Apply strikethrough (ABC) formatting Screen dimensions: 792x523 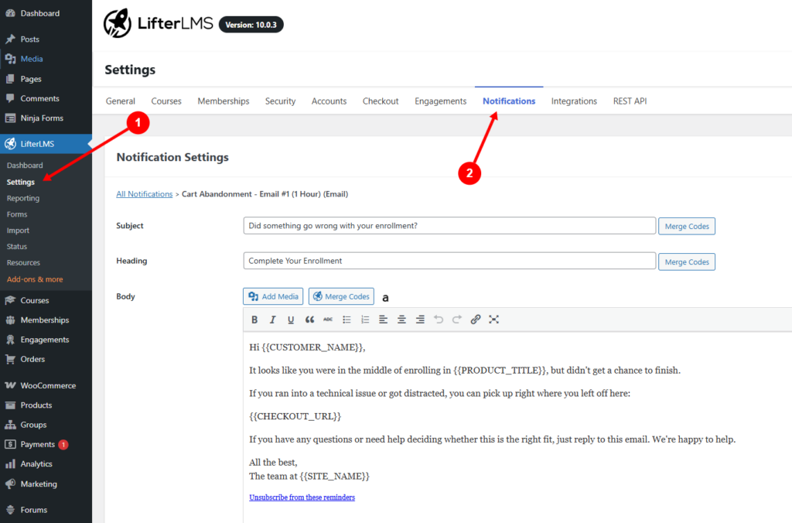(328, 320)
